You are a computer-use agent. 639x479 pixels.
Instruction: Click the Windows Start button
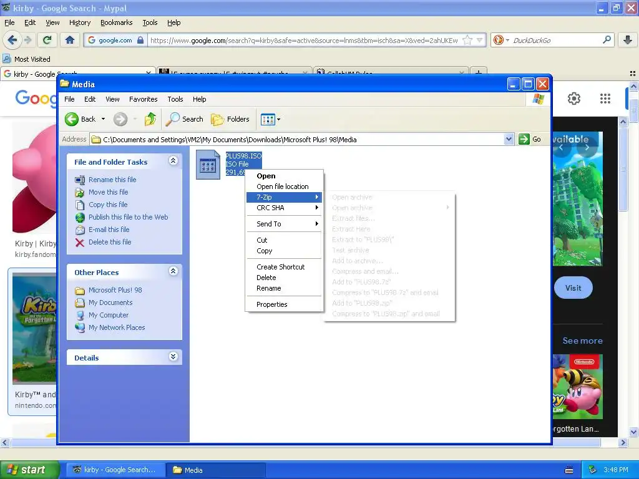click(30, 470)
